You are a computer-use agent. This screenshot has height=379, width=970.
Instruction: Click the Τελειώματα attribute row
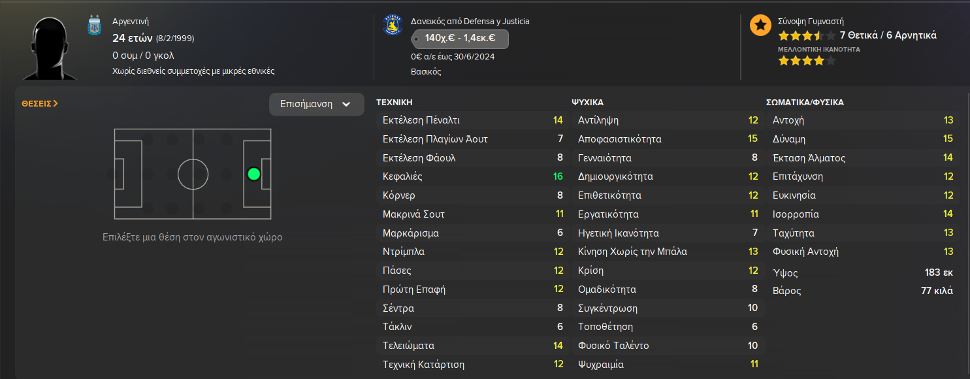point(472,346)
